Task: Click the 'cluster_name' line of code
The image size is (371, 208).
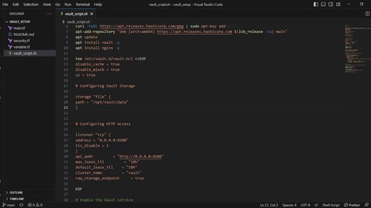Action: coord(108,173)
